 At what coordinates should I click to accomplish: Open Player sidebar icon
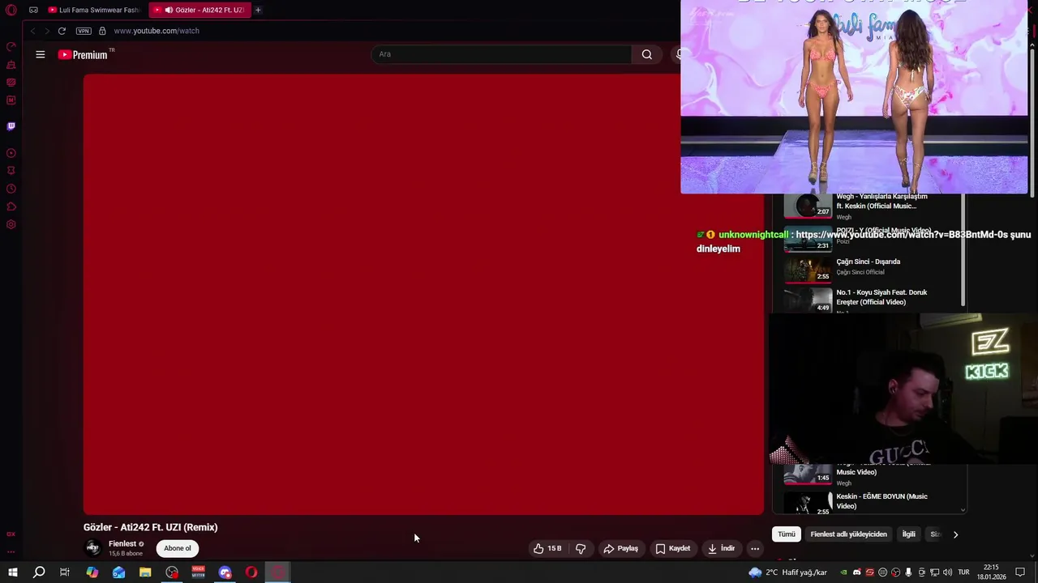(x=11, y=153)
